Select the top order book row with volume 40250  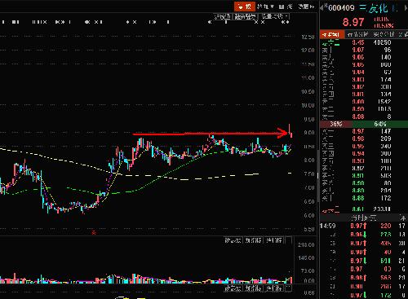coord(364,42)
